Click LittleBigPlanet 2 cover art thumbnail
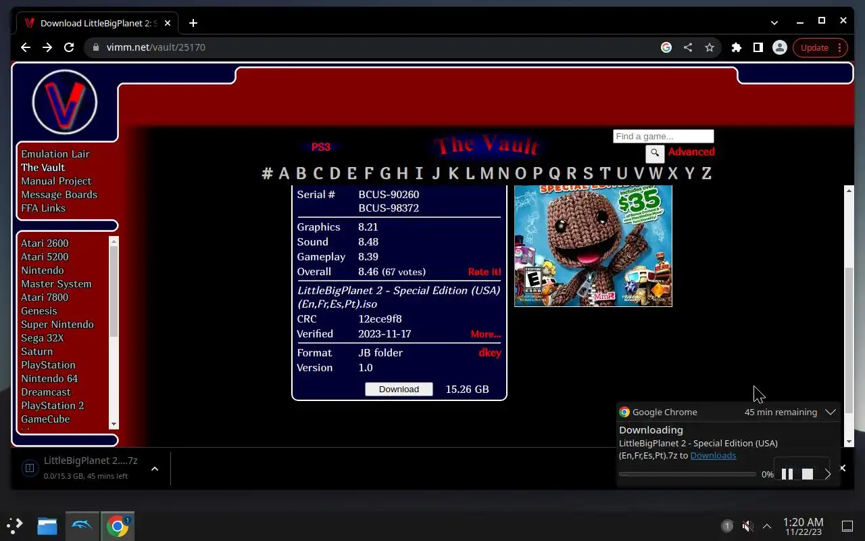The height and width of the screenshot is (541, 865). point(593,245)
